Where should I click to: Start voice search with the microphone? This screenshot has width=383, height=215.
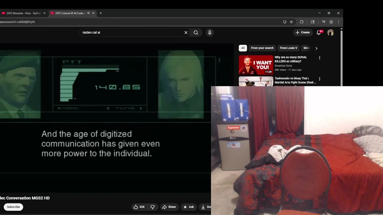pyautogui.click(x=210, y=33)
